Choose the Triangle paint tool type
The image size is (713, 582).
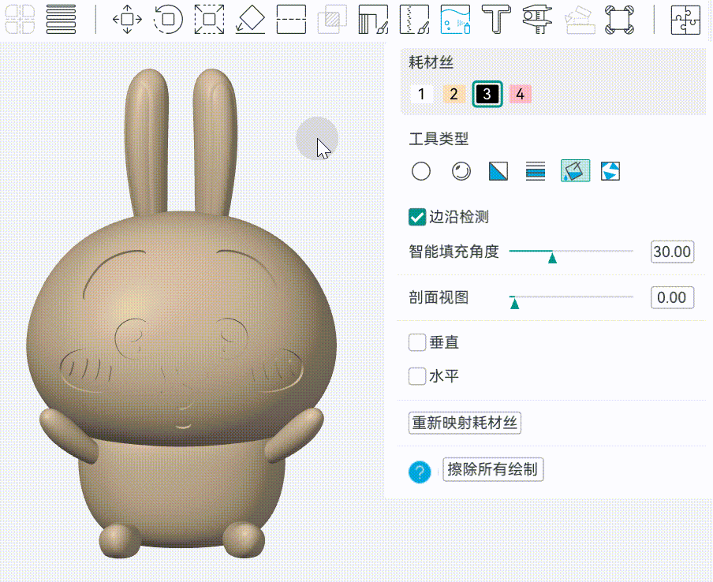498,171
